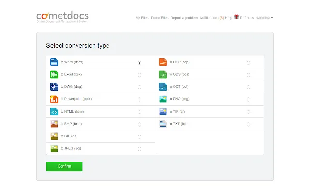Click the 'to BMP (bmp)' label
Screen dimensions: 310x194
click(x=71, y=124)
